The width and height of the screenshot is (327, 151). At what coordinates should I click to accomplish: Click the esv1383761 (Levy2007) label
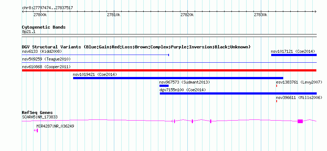coord(299,82)
